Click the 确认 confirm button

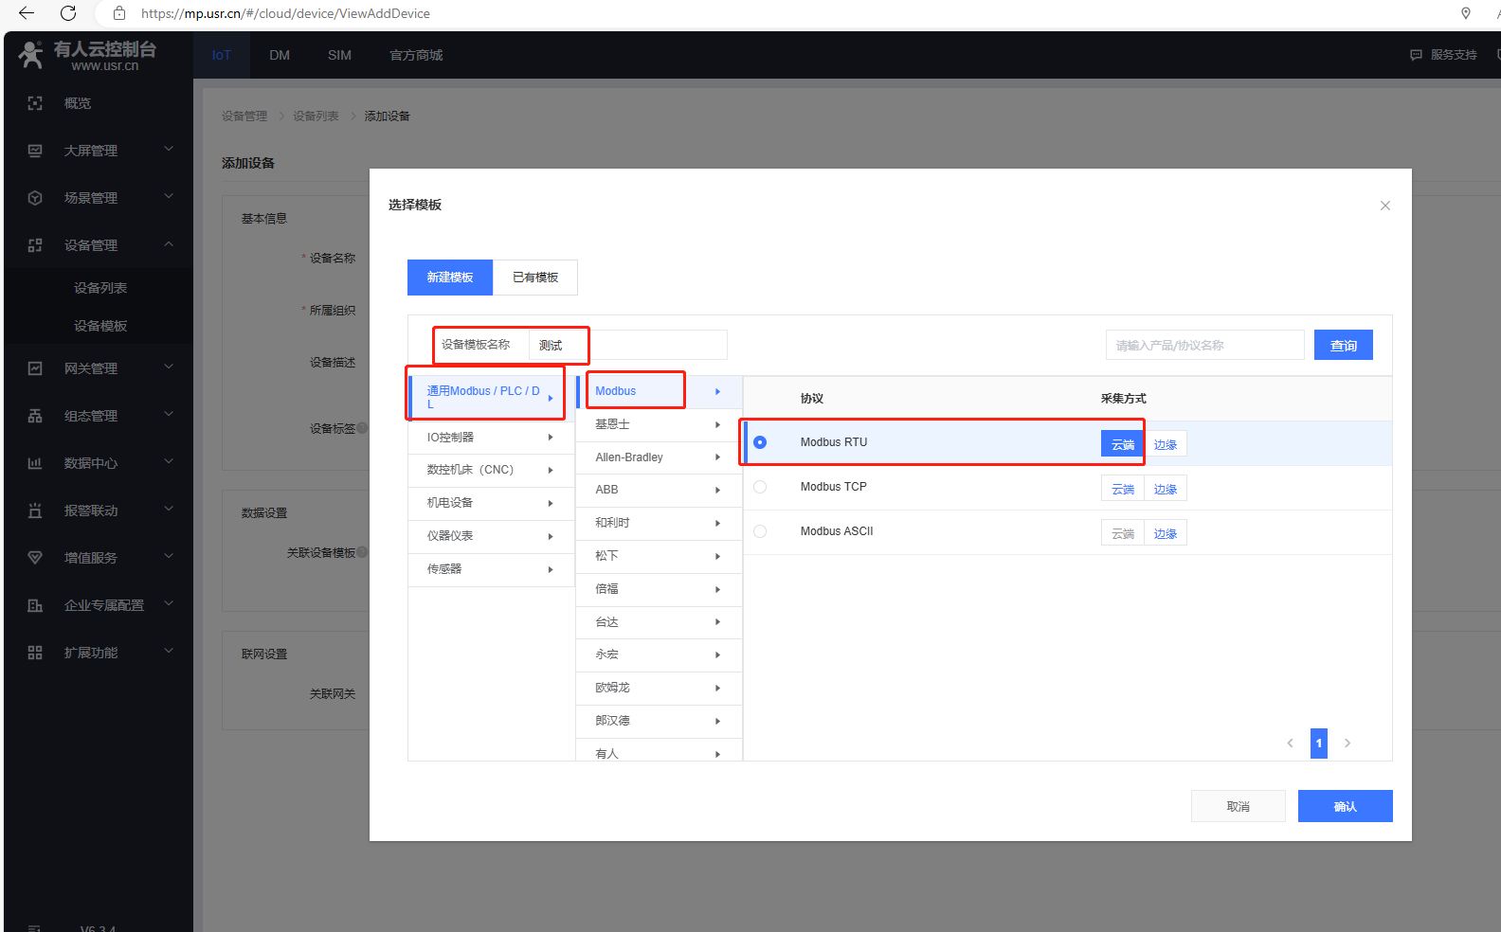[x=1345, y=806]
